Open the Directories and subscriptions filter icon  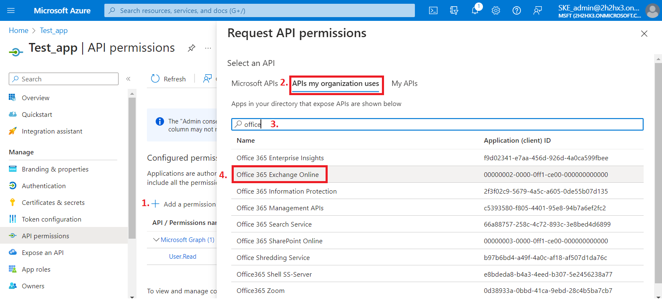click(x=454, y=10)
